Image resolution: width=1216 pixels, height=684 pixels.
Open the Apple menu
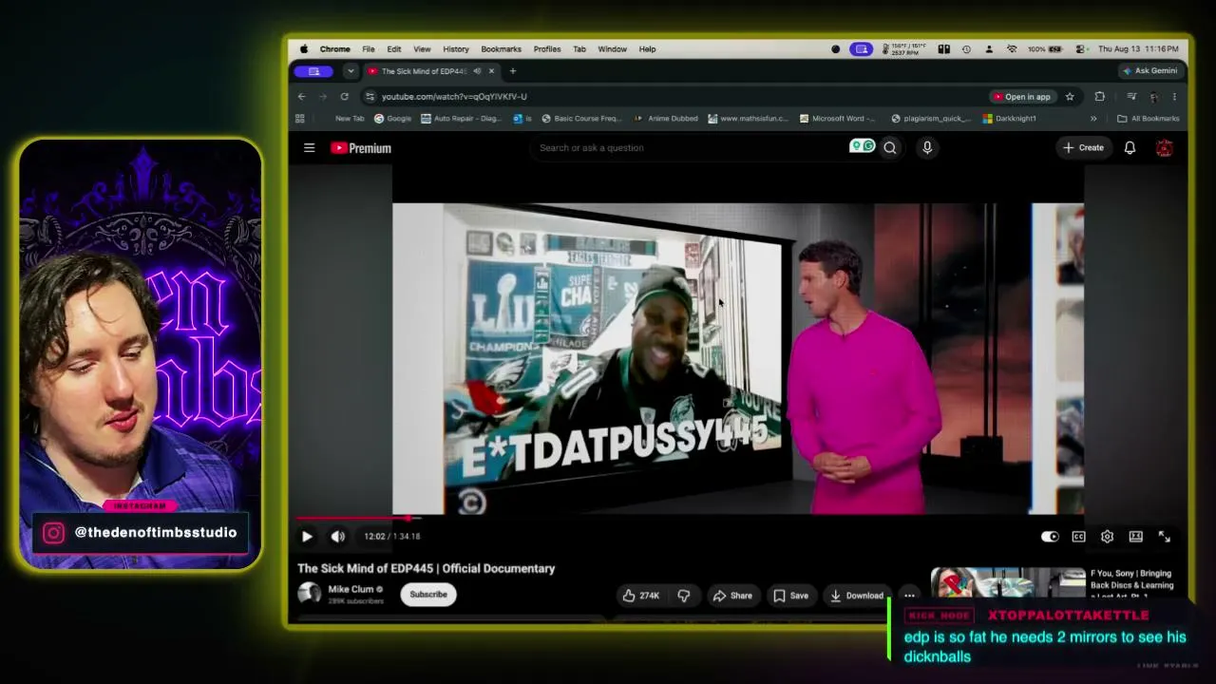304,49
